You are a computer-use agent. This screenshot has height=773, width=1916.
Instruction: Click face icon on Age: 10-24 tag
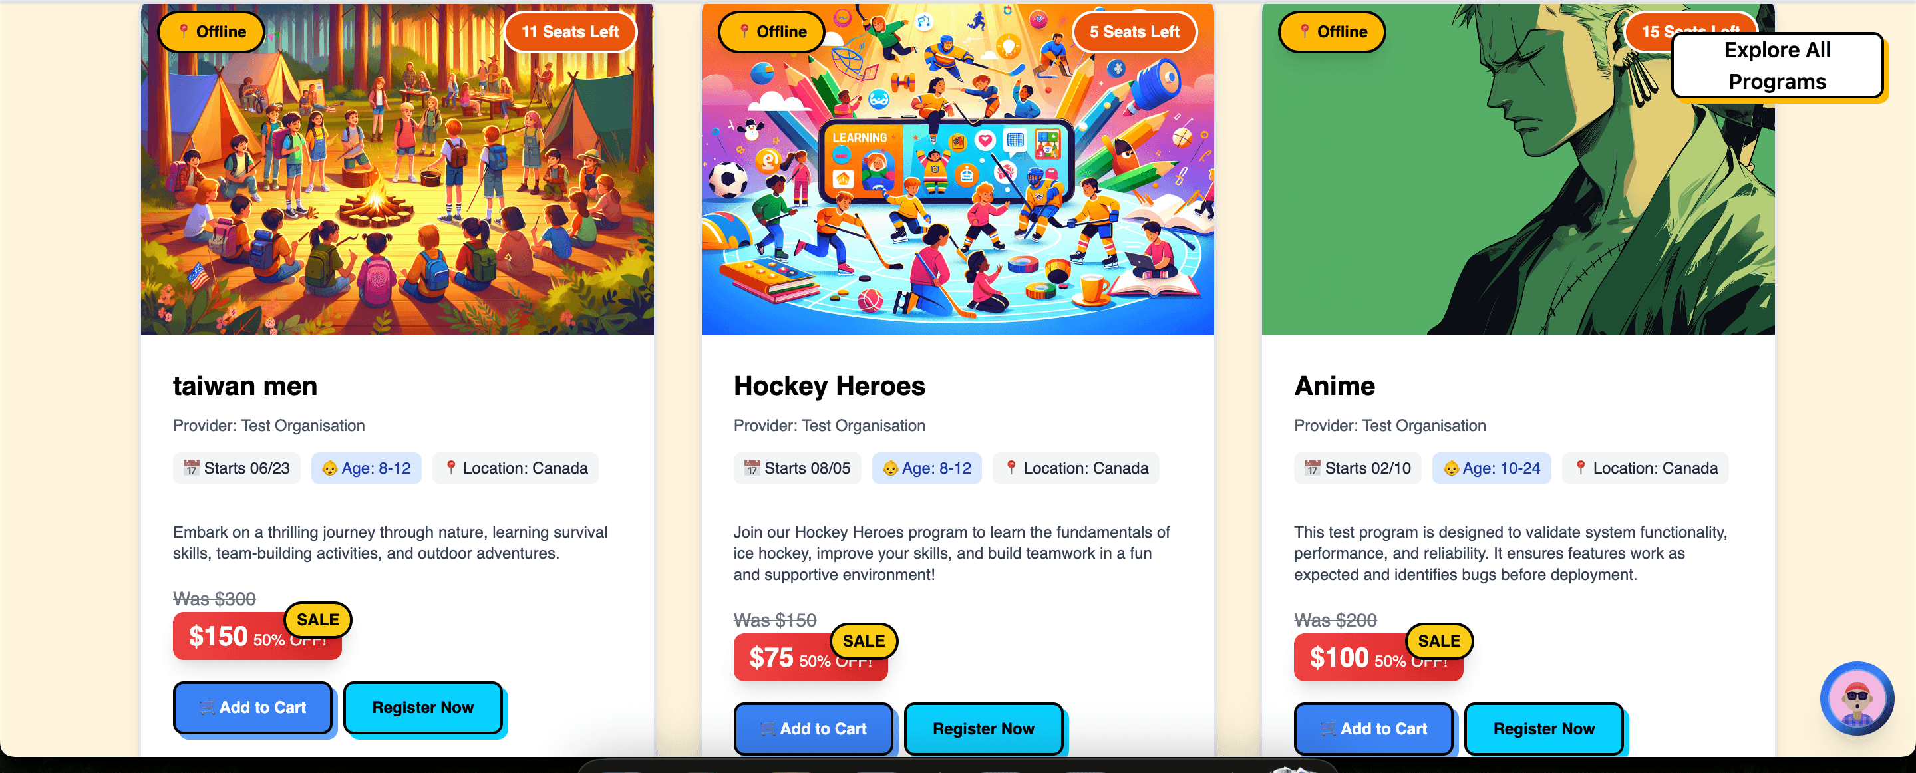(1450, 468)
